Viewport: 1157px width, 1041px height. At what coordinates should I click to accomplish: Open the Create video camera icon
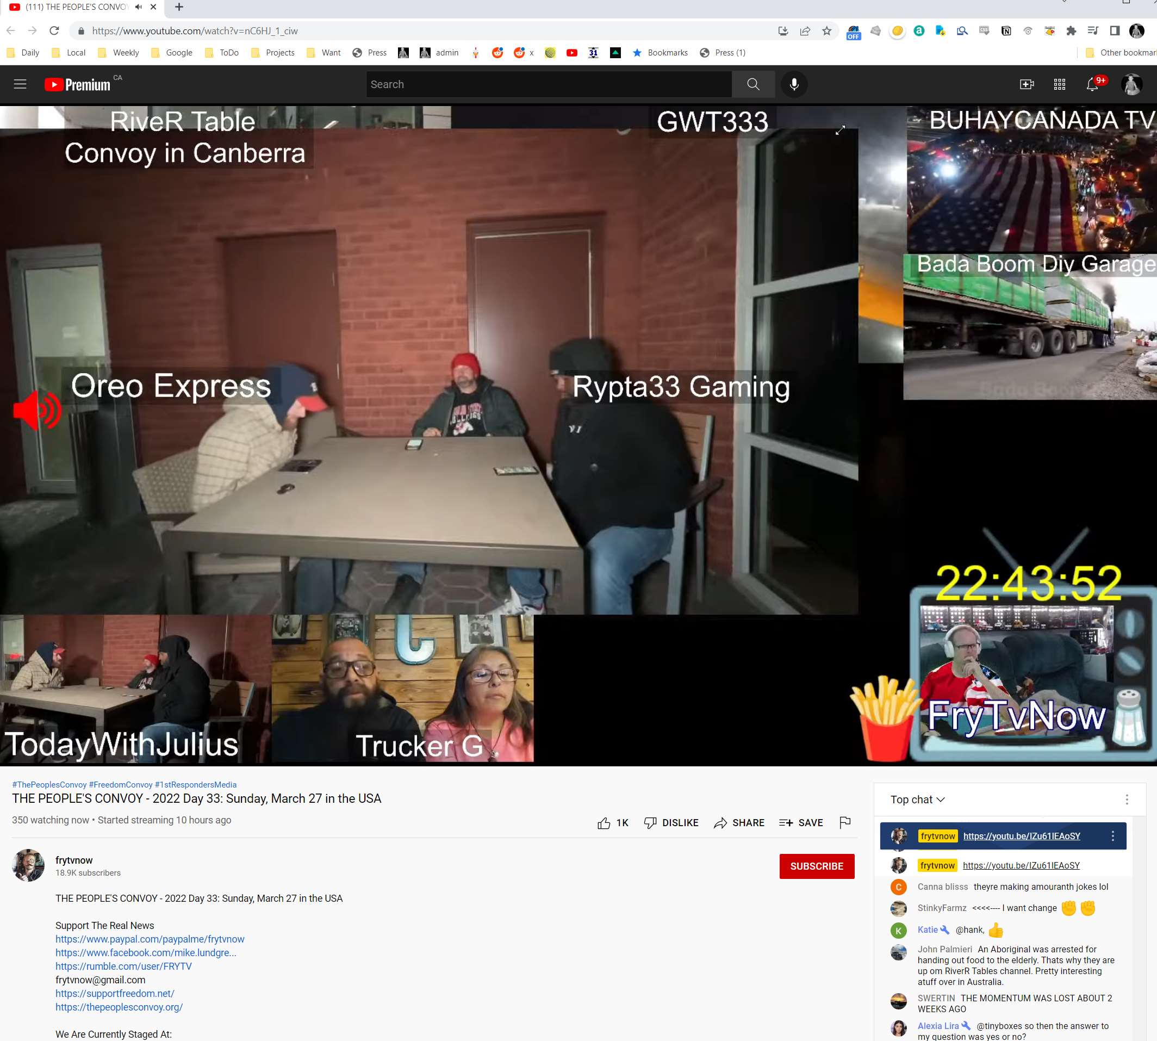pyautogui.click(x=1026, y=85)
